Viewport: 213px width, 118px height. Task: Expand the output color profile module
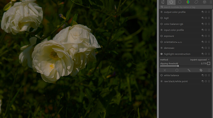175,12
